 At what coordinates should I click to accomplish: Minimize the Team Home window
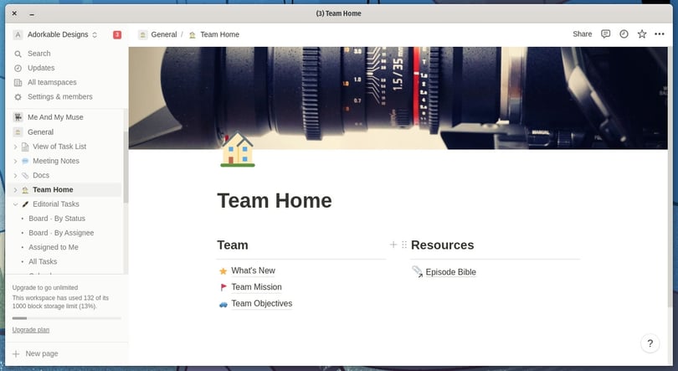32,14
